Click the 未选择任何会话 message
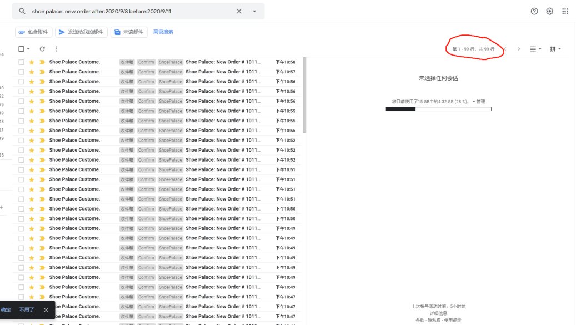 pyautogui.click(x=438, y=78)
